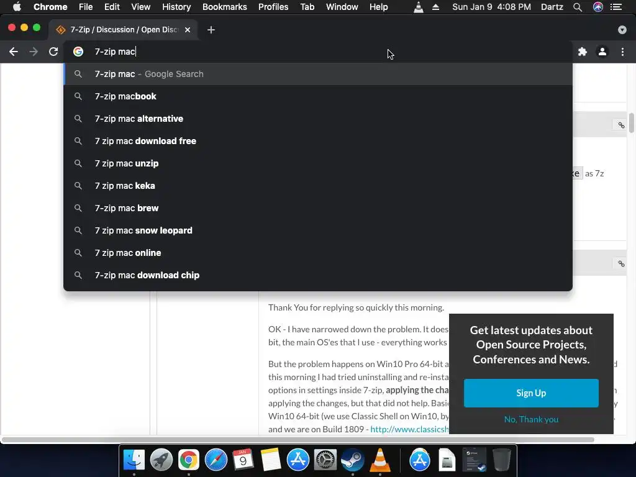Open the History menu

176,7
